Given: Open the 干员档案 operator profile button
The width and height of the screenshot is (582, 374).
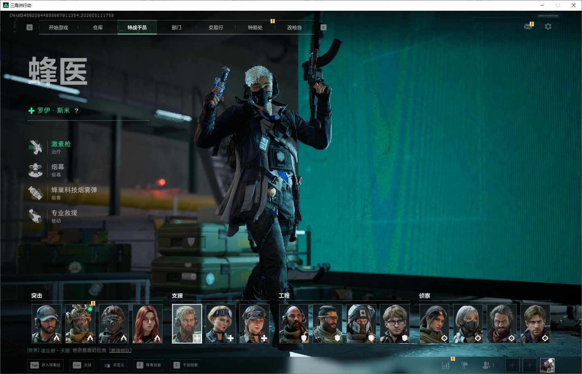Looking at the screenshot, I should pyautogui.click(x=185, y=365).
